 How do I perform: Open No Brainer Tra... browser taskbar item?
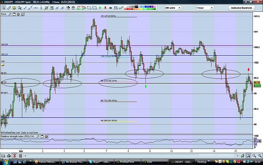[x=73, y=162]
